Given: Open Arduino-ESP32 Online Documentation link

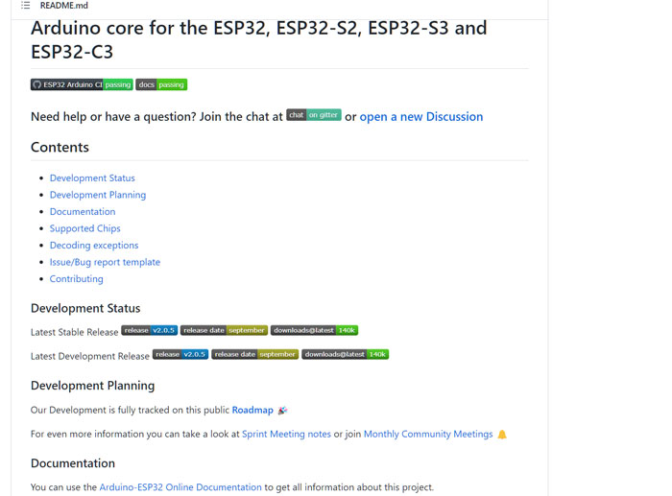Looking at the screenshot, I should 180,487.
